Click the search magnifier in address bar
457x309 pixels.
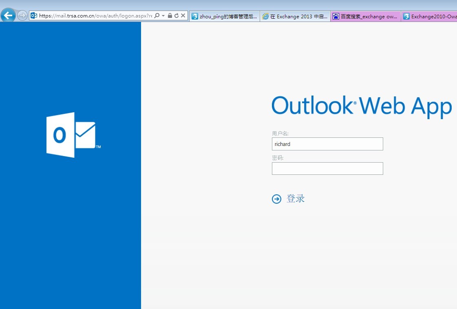pos(157,15)
